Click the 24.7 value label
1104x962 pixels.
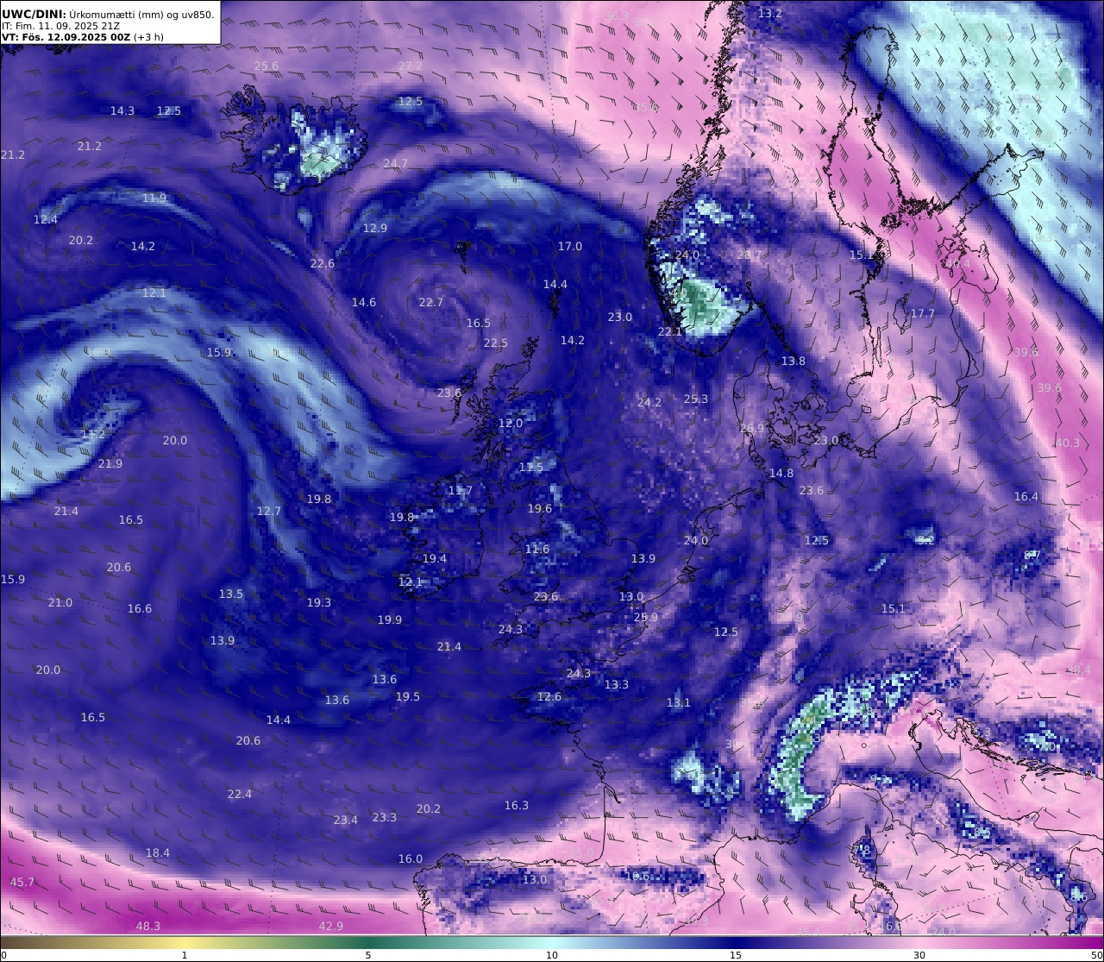click(x=396, y=164)
